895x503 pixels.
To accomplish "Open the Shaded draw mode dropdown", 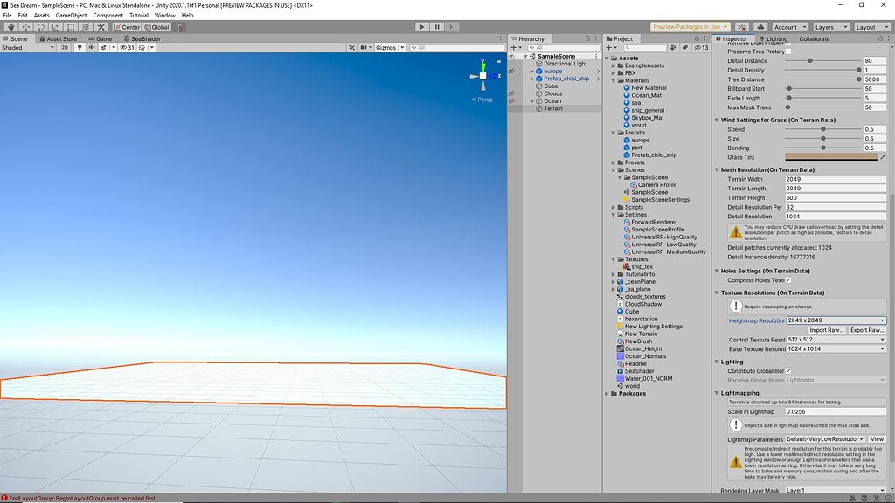I will tap(26, 47).
